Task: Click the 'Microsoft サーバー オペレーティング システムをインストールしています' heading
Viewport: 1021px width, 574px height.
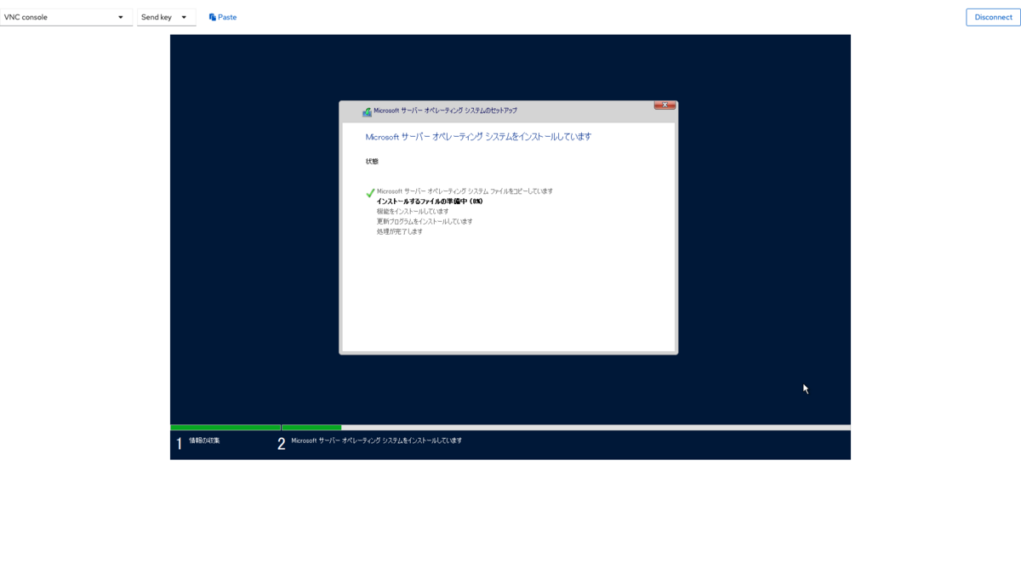Action: [x=478, y=137]
